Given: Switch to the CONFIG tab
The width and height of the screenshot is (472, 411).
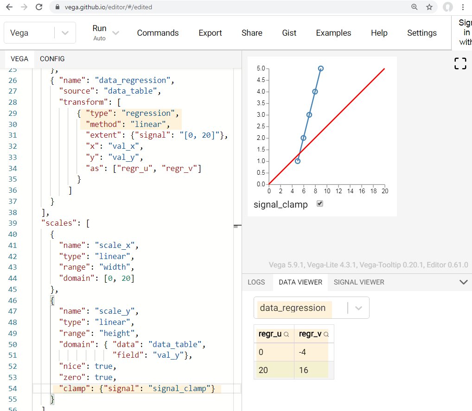Looking at the screenshot, I should pyautogui.click(x=52, y=59).
